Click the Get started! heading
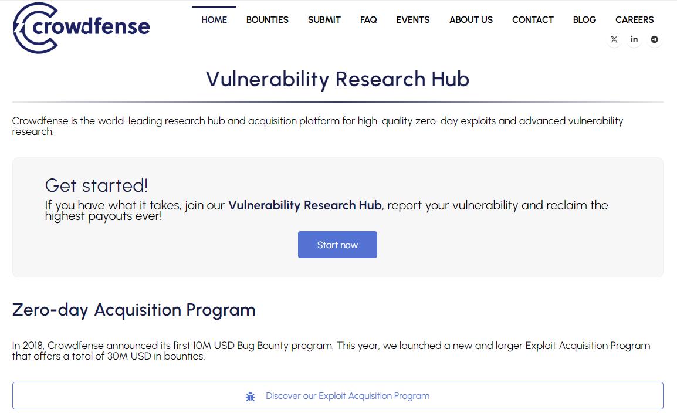The width and height of the screenshot is (677, 413). 96,185
